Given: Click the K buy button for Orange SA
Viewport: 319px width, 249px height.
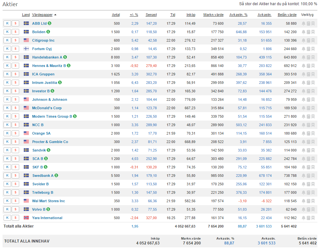Looking at the screenshot, I should [7, 133].
